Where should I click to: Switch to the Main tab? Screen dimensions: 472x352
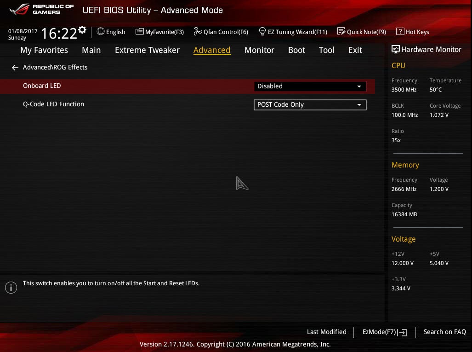91,50
